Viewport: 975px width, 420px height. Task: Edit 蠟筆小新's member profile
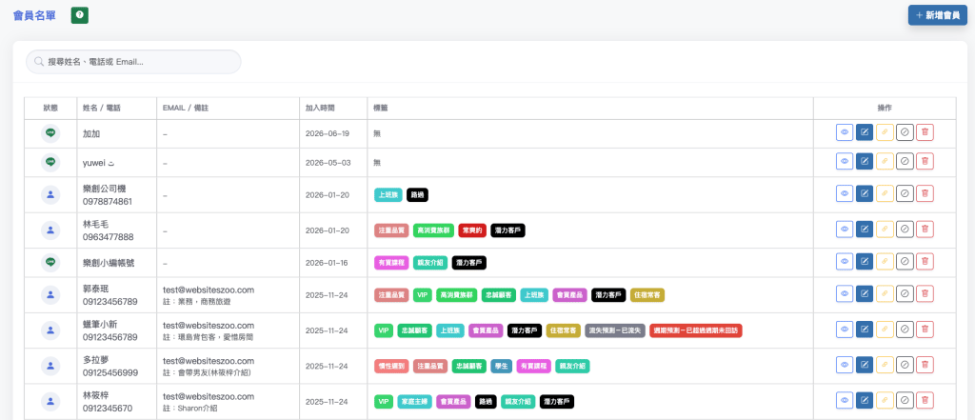[x=865, y=330]
